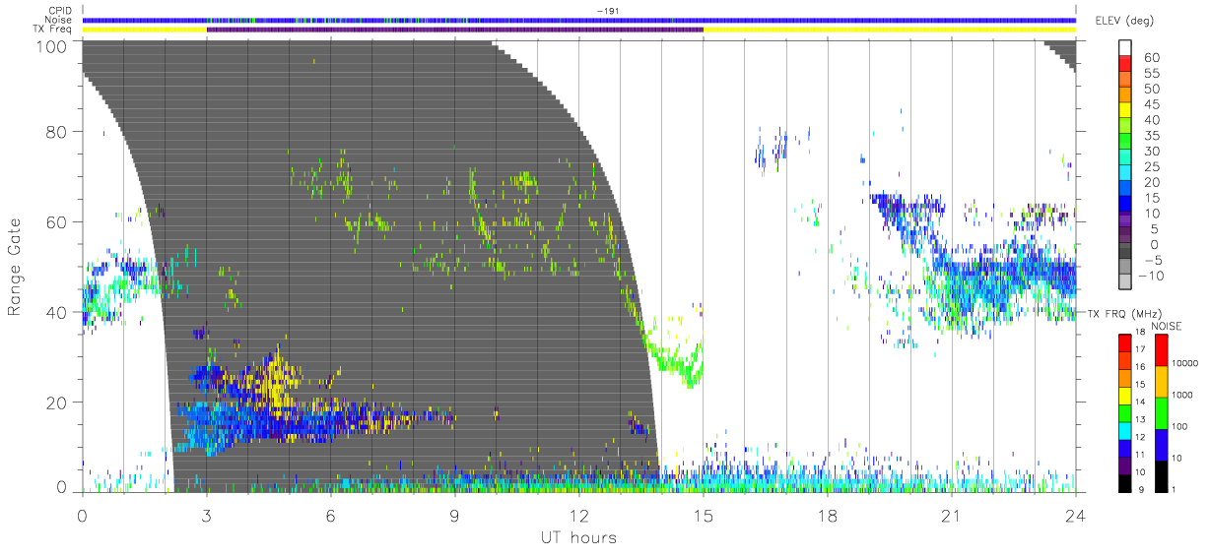This screenshot has height=558, width=1210.
Task: Click the 3 tick on UT hours axis
Action: (206, 516)
